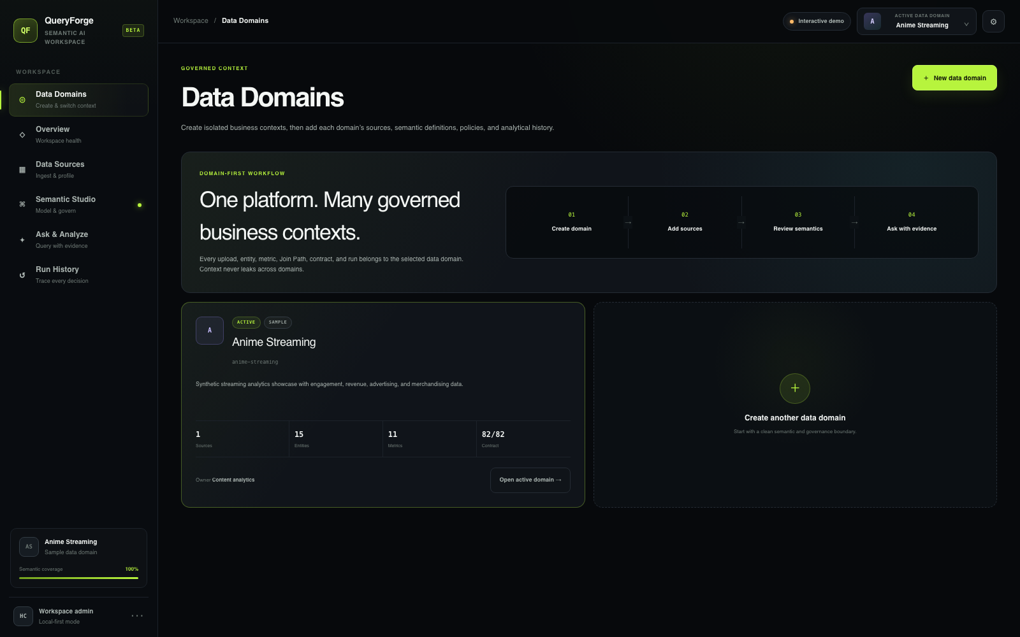
Task: Click the 82/82 Contract stat
Action: click(523, 439)
